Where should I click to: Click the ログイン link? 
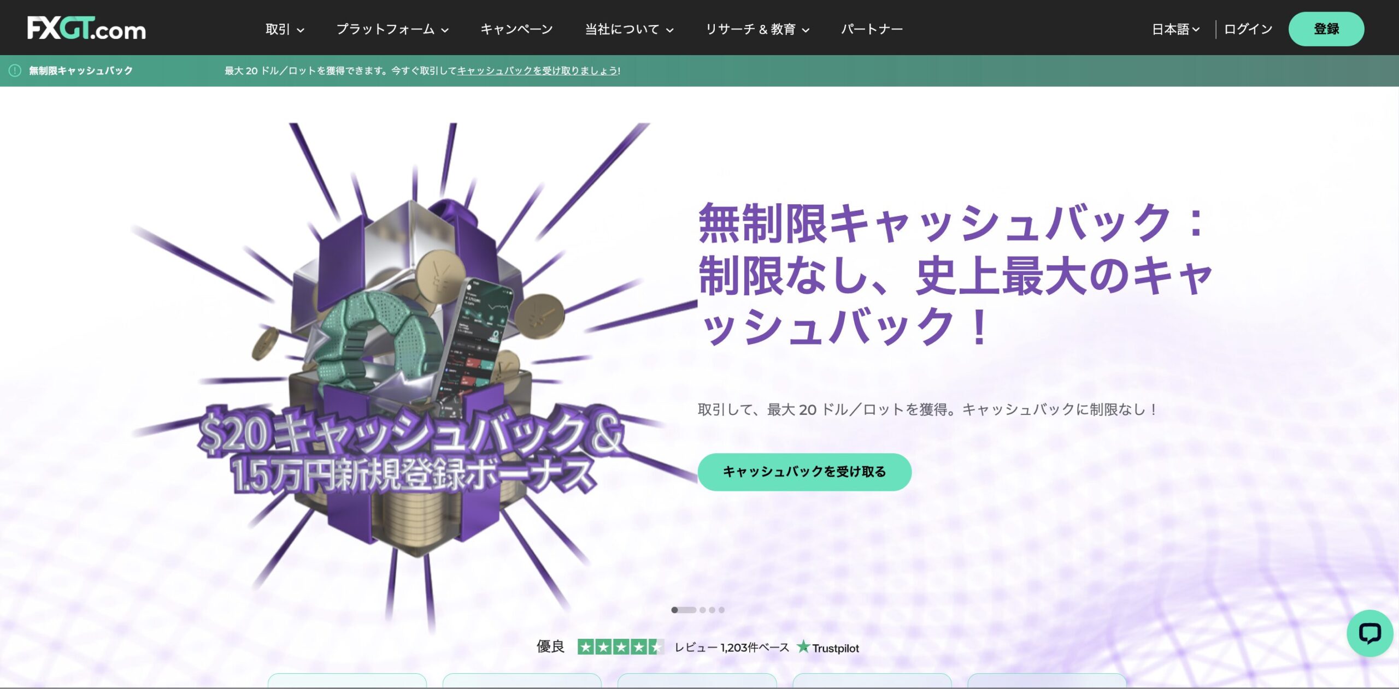(1248, 29)
